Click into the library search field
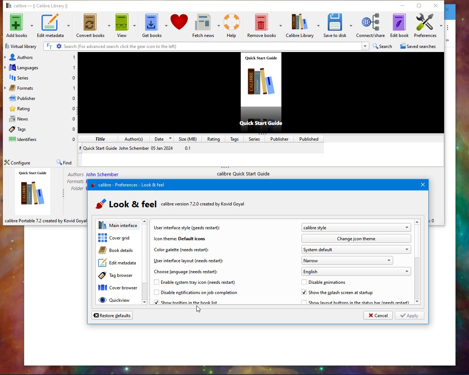 coord(212,47)
